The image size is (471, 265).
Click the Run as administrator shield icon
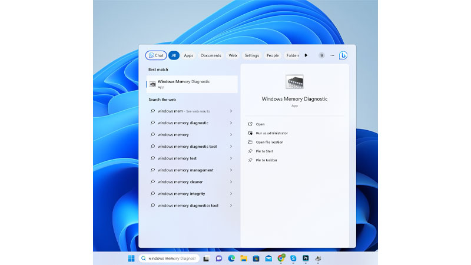point(250,133)
